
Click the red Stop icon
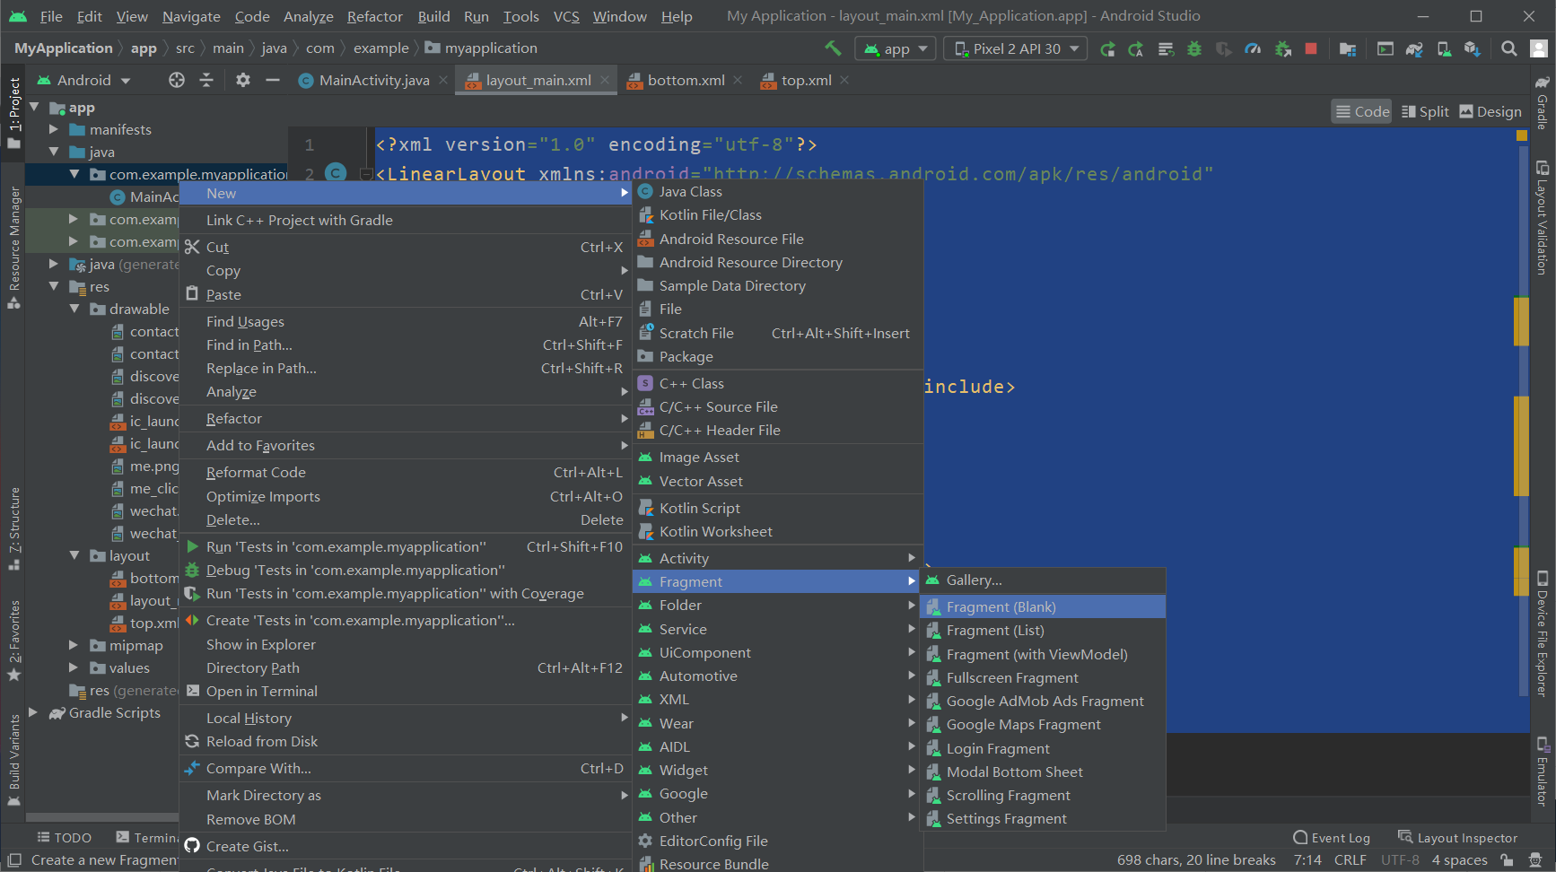1311,48
